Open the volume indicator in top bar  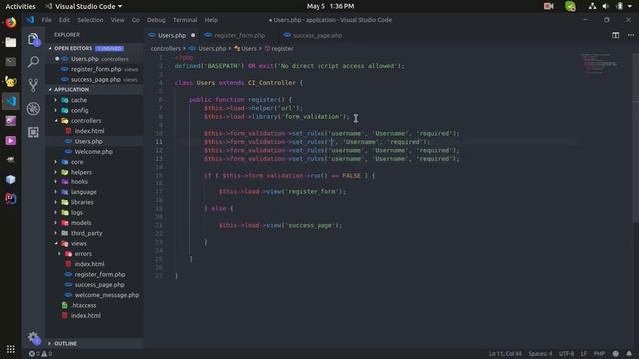(606, 6)
